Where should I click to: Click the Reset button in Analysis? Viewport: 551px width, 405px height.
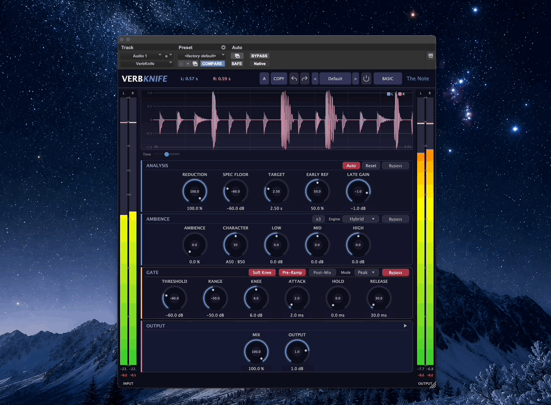click(371, 165)
